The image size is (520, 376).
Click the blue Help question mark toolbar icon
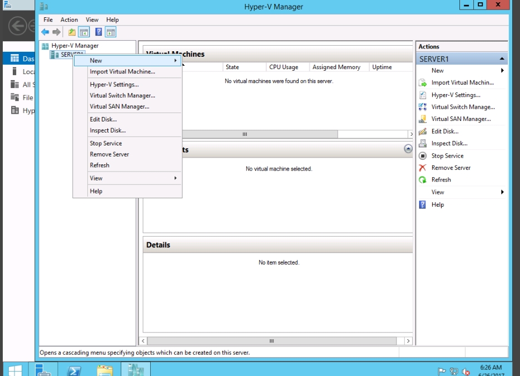pyautogui.click(x=98, y=32)
